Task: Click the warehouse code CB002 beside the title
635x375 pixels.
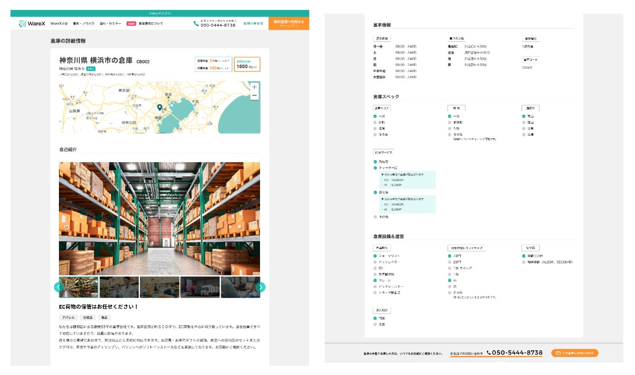Action: 143,62
